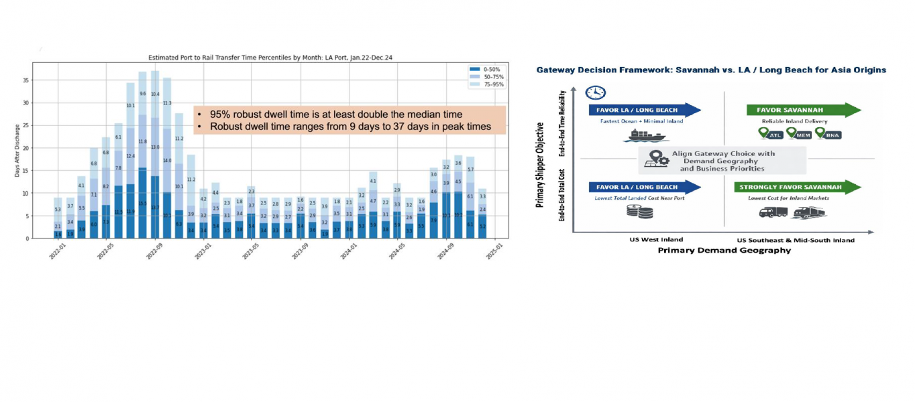Select the BNA location pin icon

pyautogui.click(x=828, y=134)
